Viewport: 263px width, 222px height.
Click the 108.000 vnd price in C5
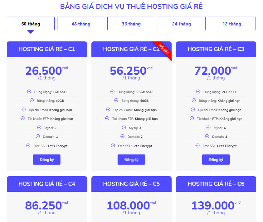[128, 206]
